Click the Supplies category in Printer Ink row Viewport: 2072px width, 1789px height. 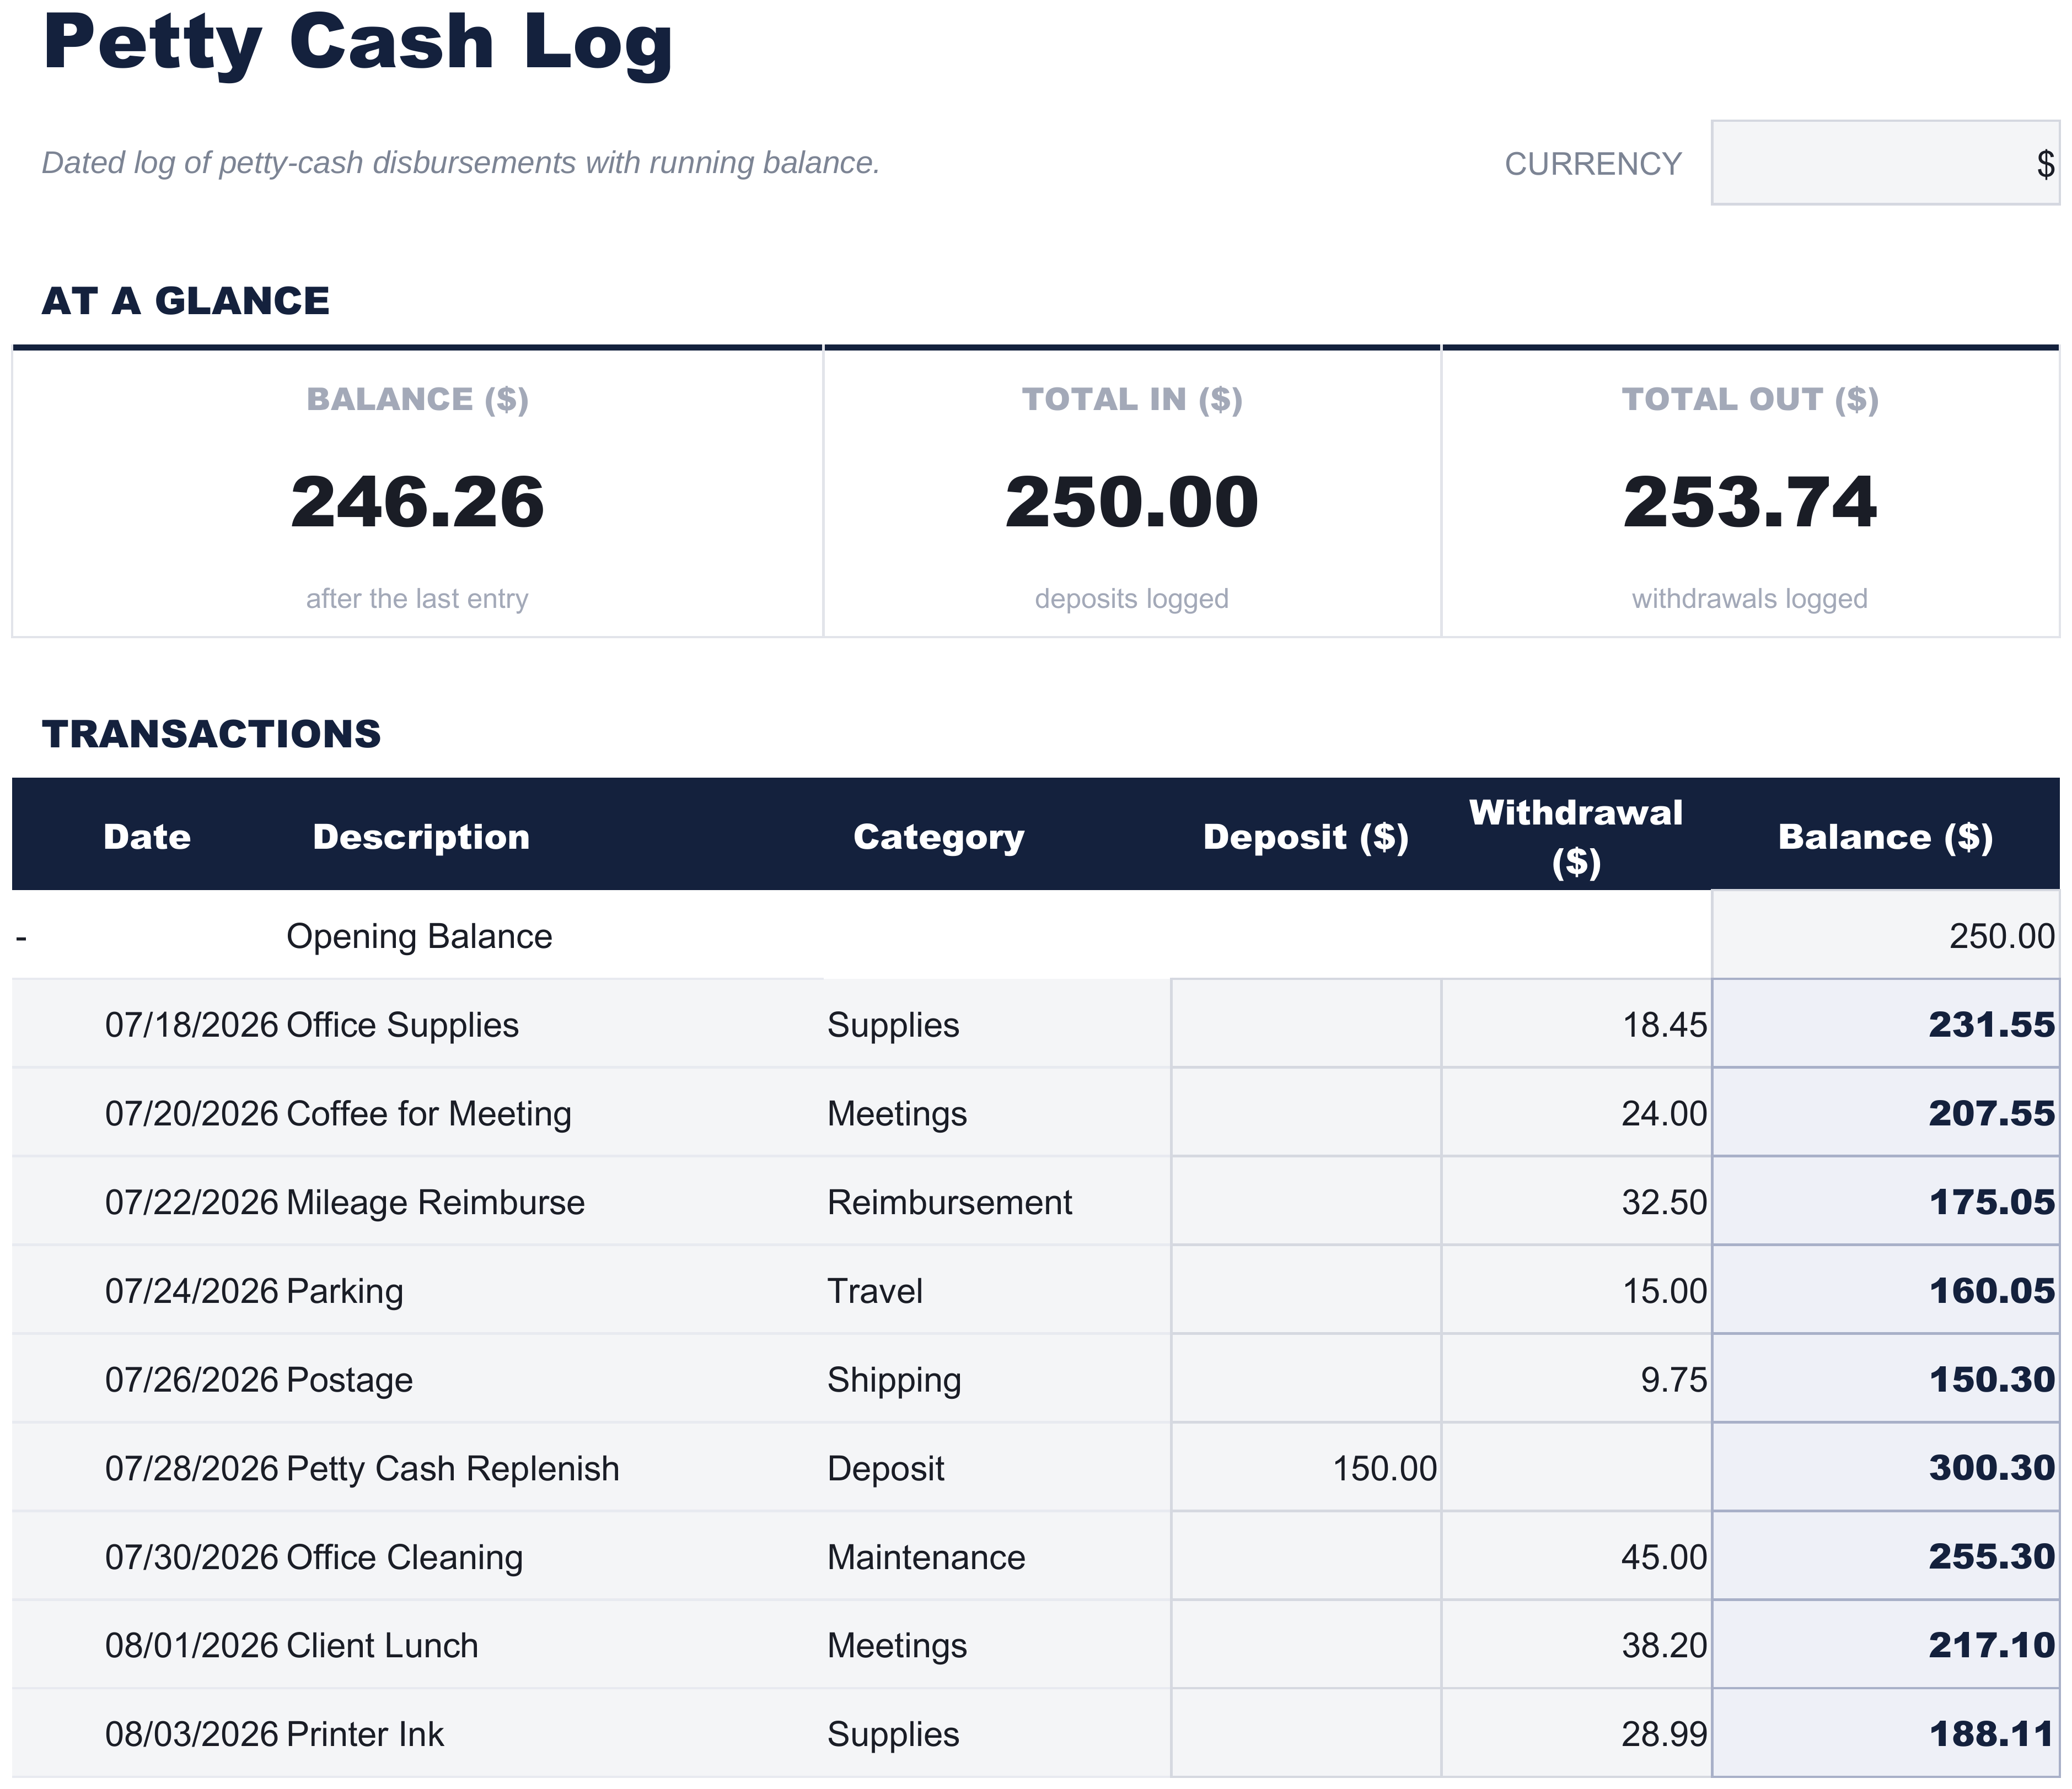(x=997, y=1733)
